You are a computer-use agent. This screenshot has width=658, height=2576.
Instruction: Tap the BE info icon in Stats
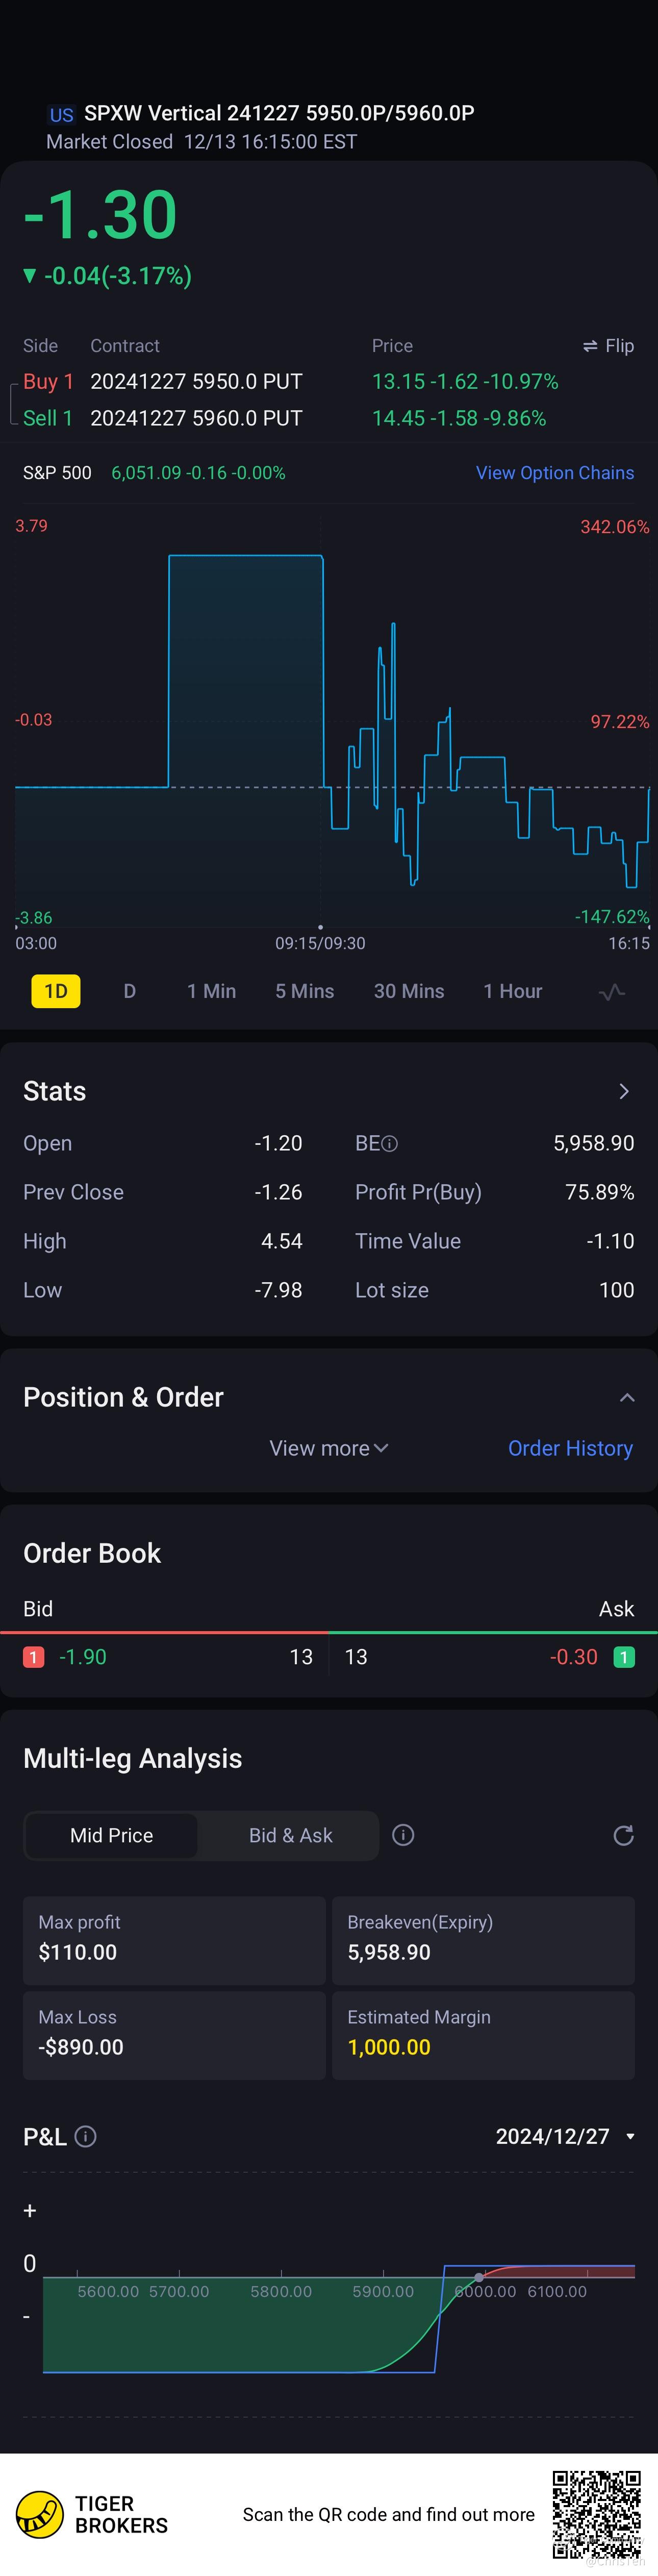click(x=390, y=1144)
